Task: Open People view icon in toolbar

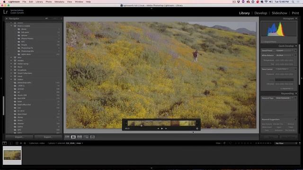Action: point(92,137)
